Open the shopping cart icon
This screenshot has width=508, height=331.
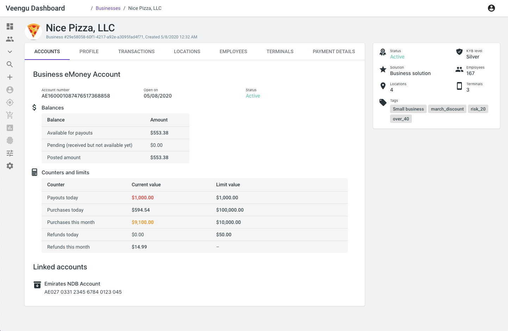(x=10, y=115)
